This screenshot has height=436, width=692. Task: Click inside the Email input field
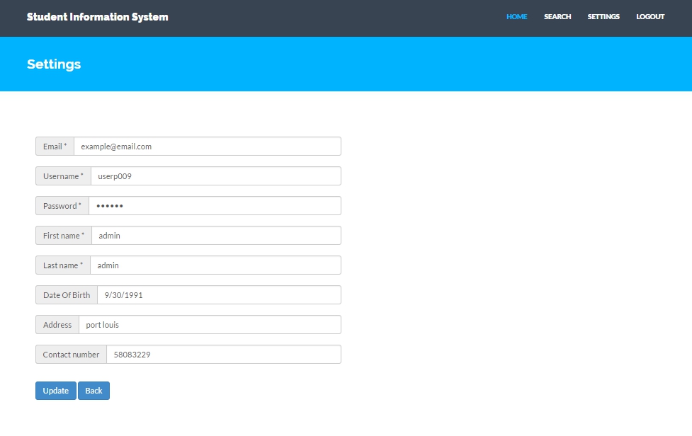point(205,146)
